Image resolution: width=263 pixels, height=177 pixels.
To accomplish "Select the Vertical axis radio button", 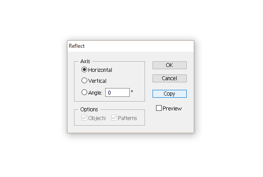I will [84, 81].
